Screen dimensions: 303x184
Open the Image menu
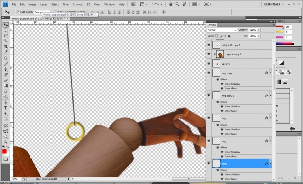pyautogui.click(x=32, y=4)
